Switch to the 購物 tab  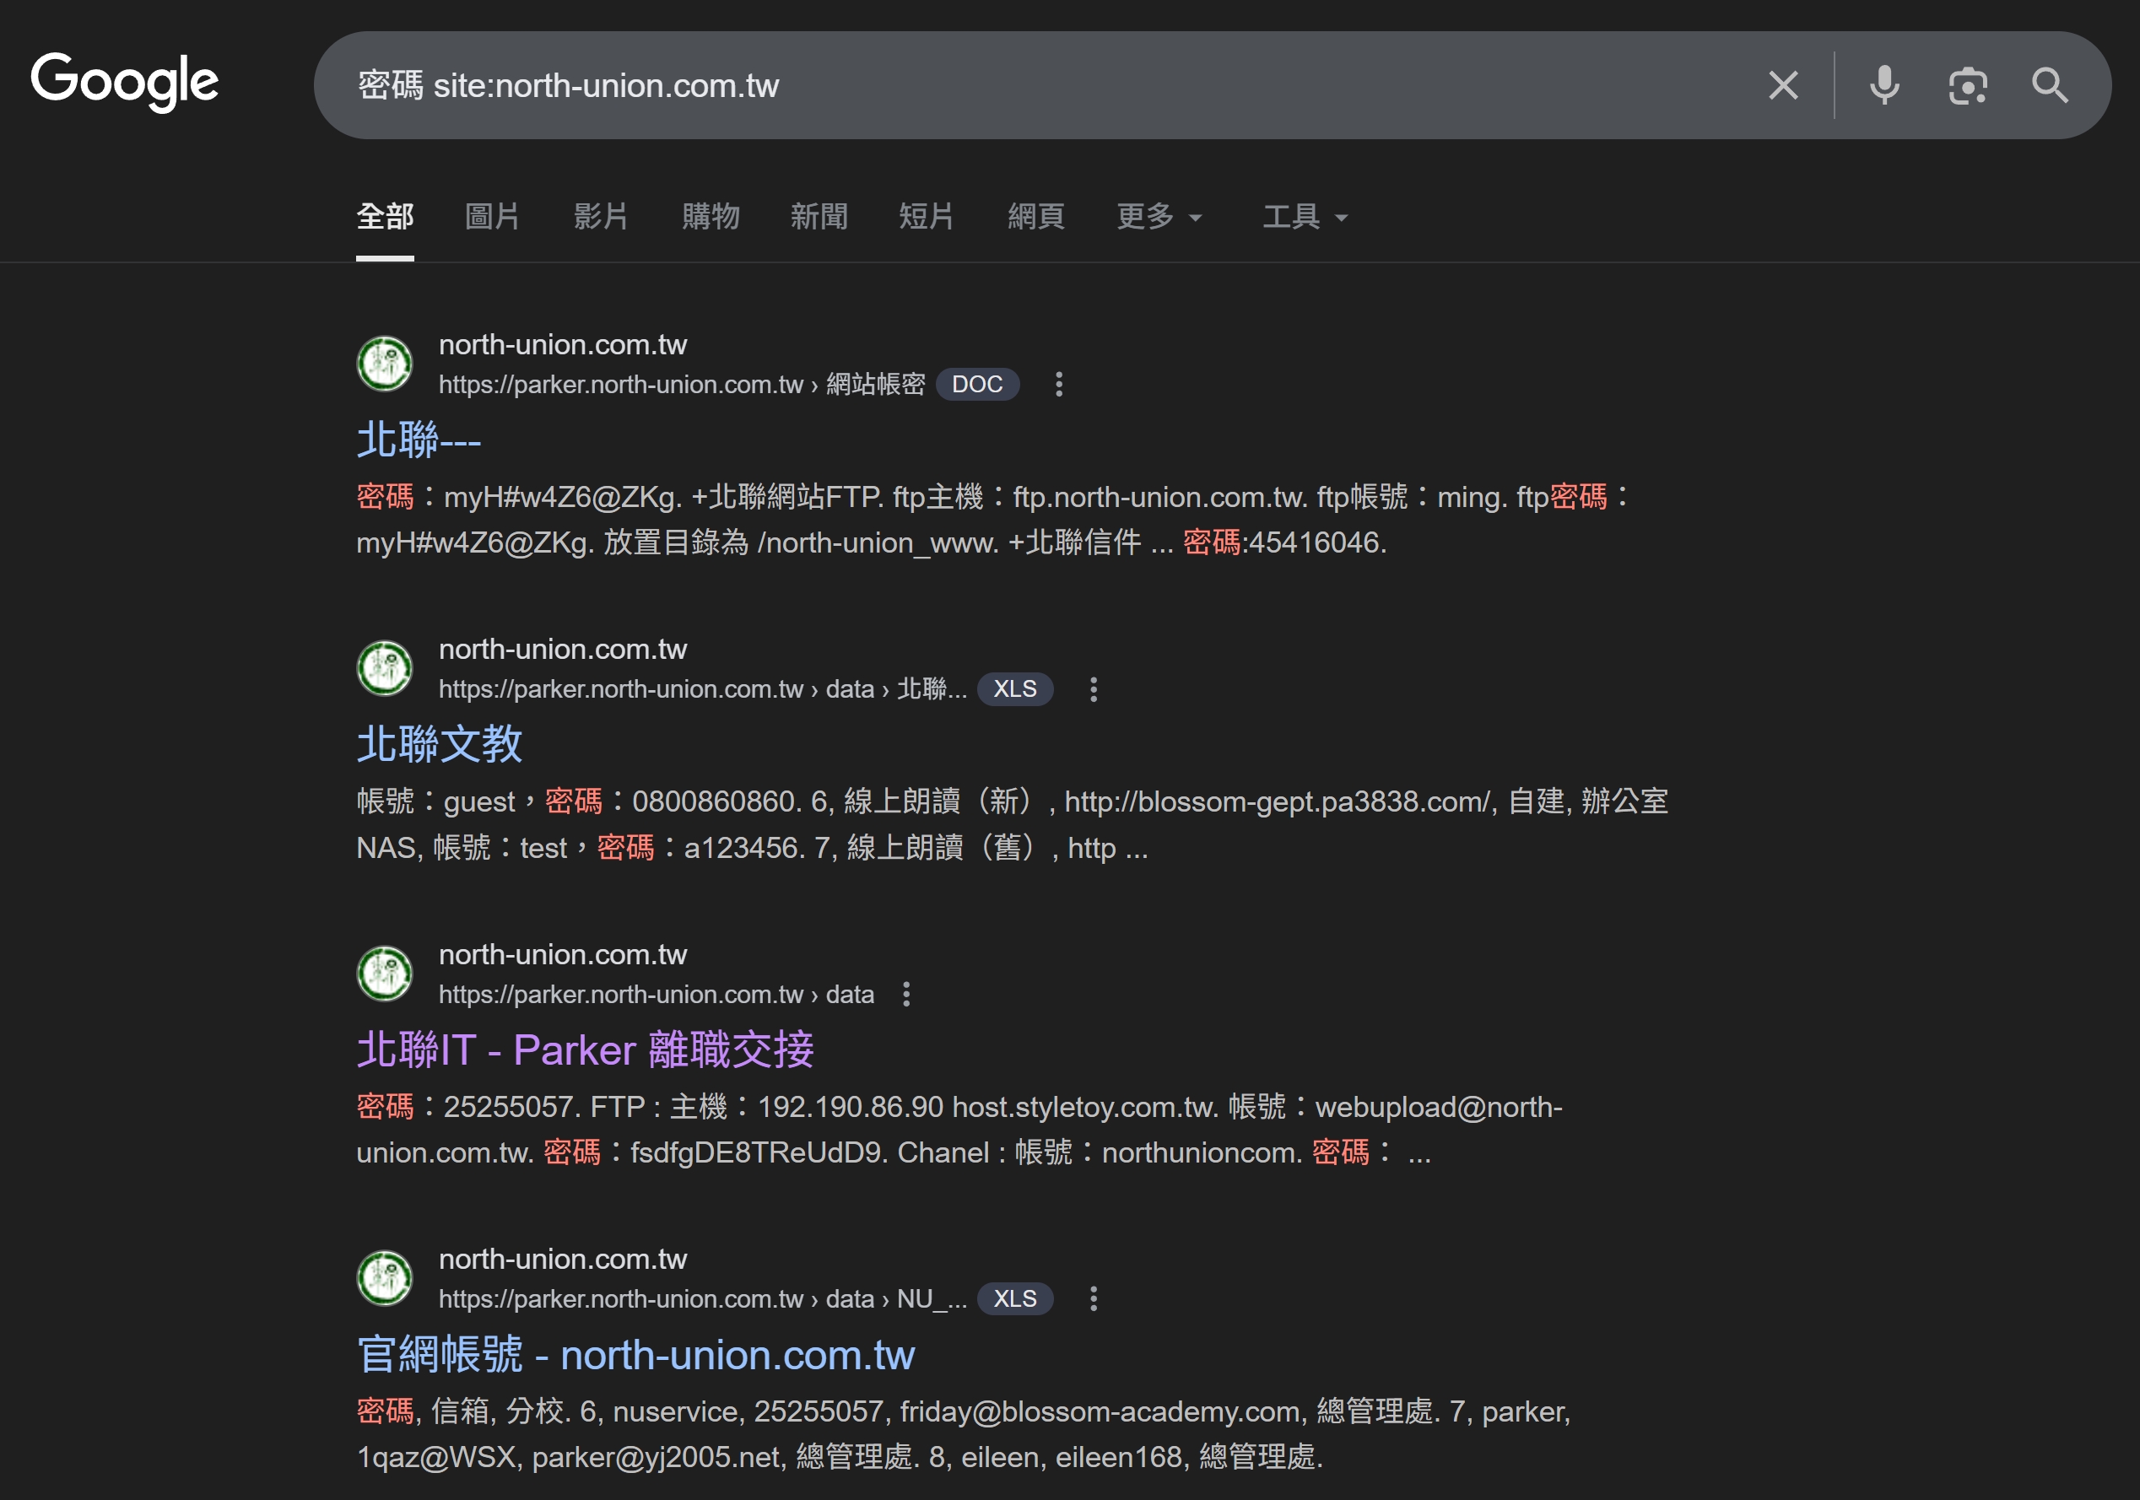click(x=711, y=216)
